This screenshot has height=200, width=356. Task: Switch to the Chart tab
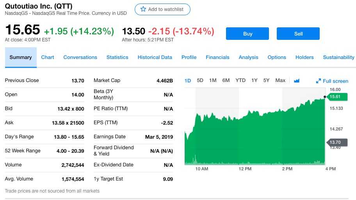[x=48, y=57]
